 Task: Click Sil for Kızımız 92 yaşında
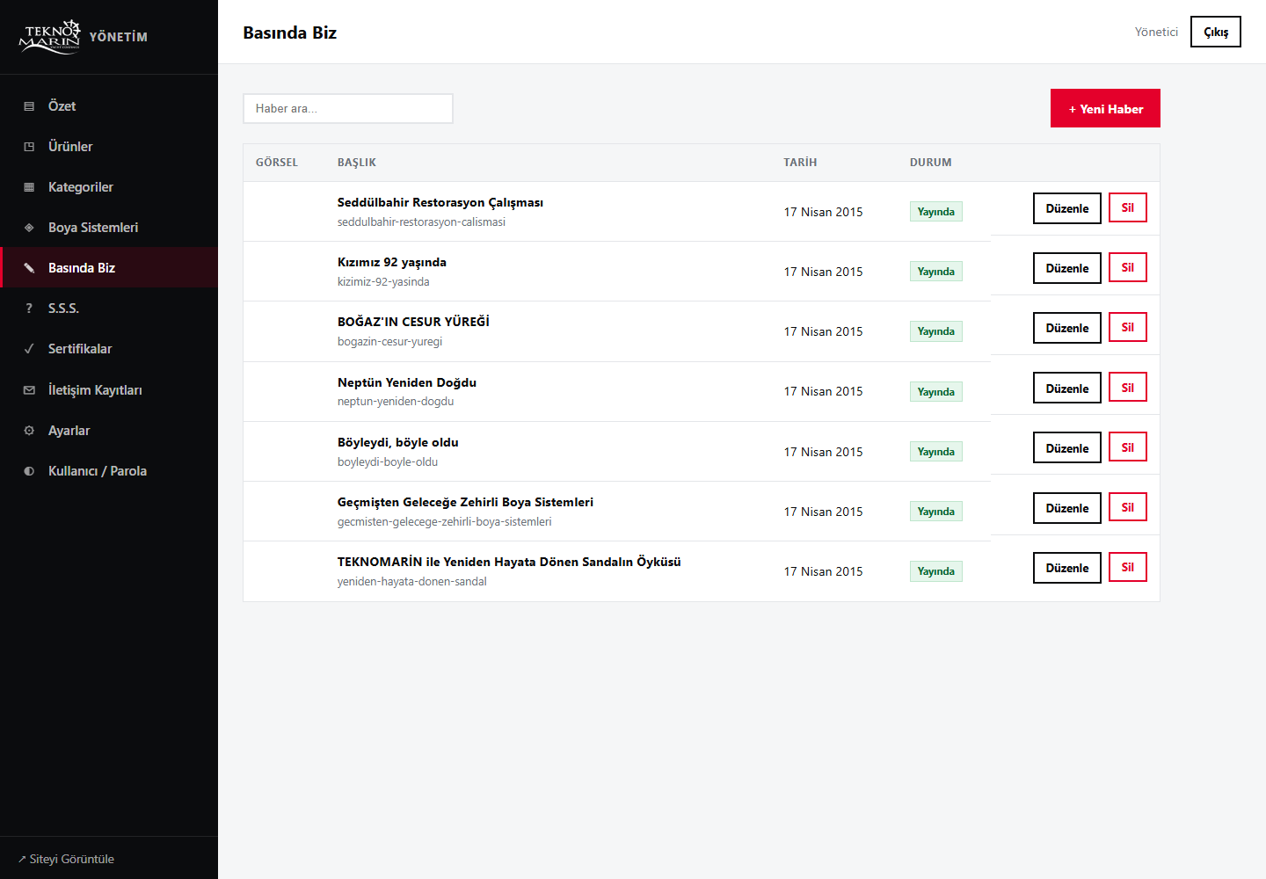pos(1128,267)
